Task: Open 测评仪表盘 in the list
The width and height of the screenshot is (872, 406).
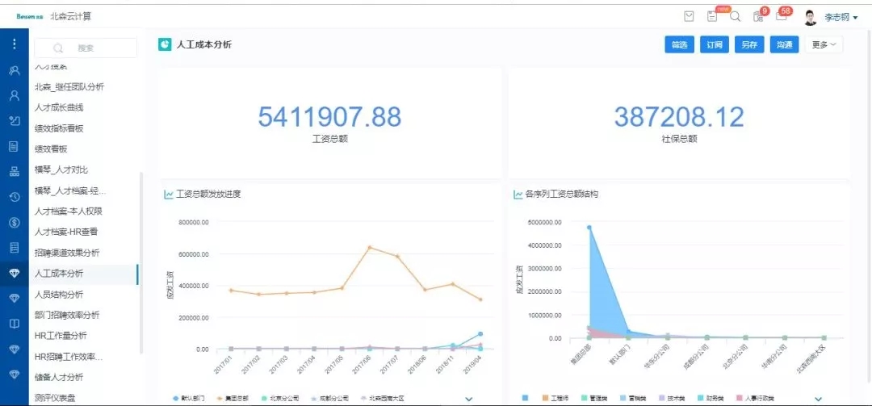Action: tap(55, 398)
